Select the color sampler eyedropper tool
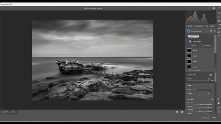The height and width of the screenshot is (124, 221). (219, 107)
